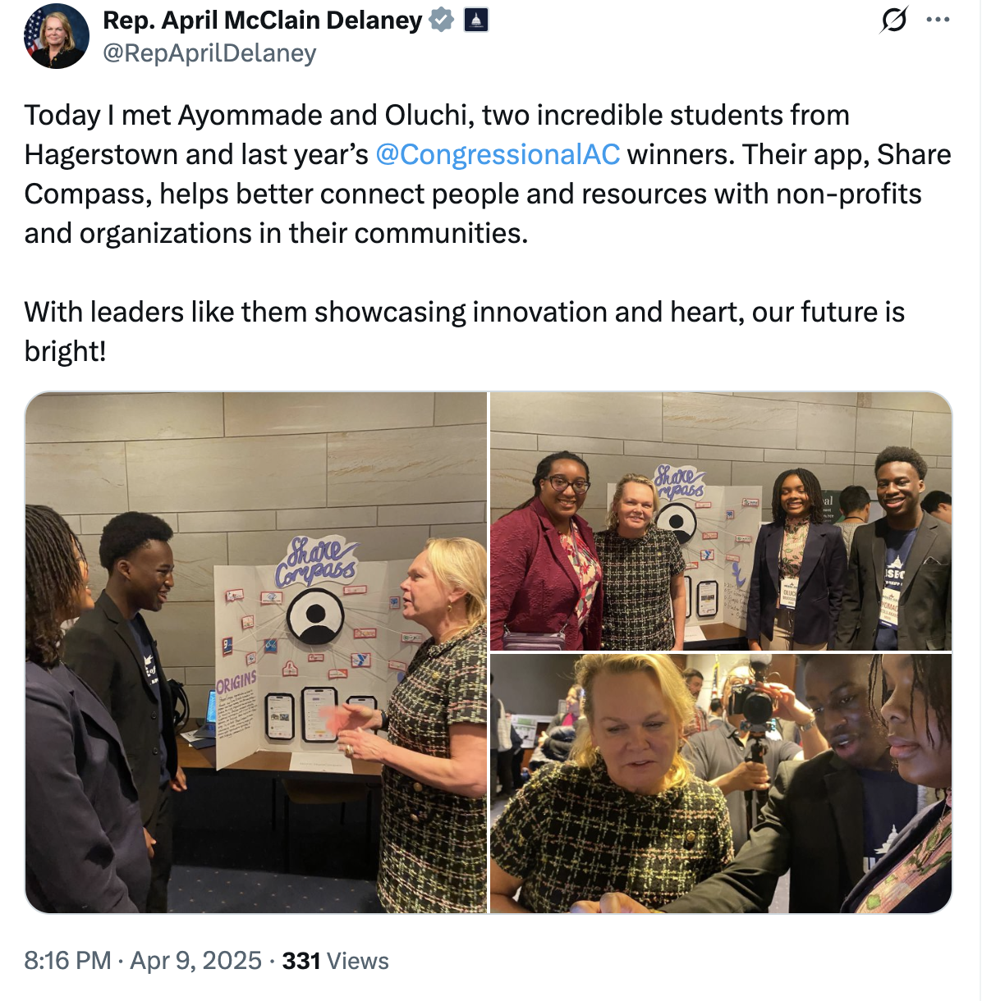The width and height of the screenshot is (982, 1001).
Task: Click the Grok slash-circle icon
Action: point(894,19)
